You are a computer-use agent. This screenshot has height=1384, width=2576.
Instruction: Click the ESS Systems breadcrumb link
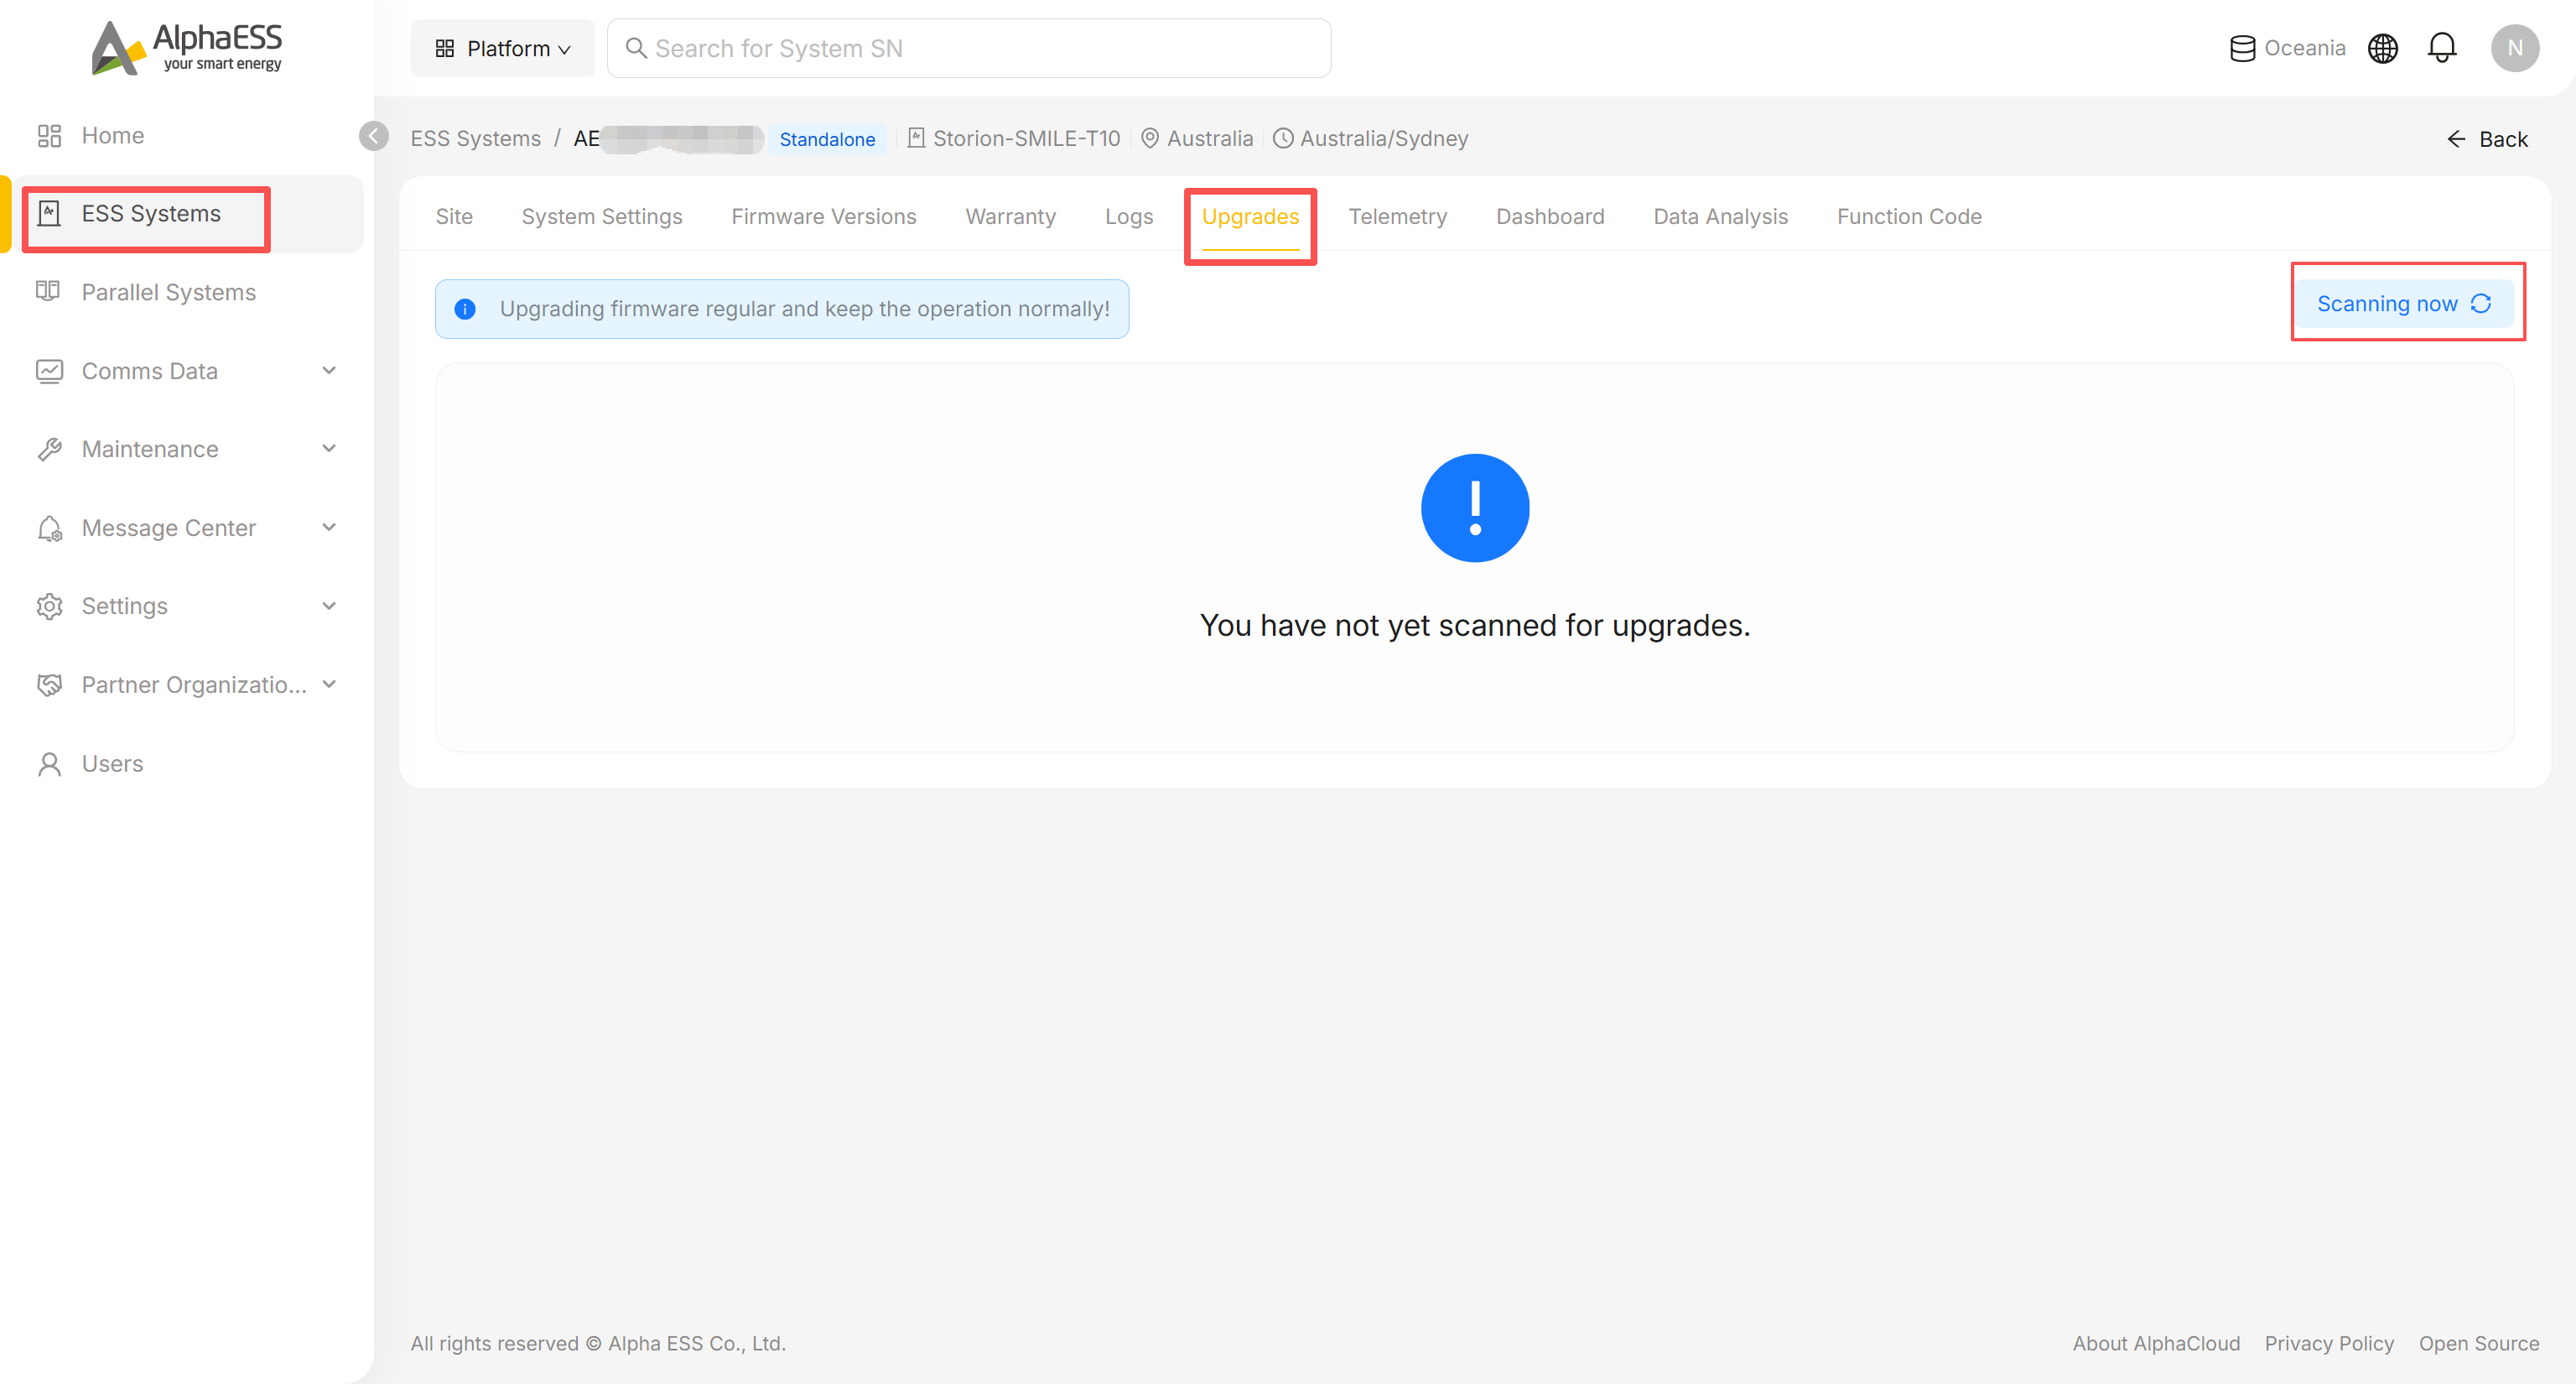point(476,138)
